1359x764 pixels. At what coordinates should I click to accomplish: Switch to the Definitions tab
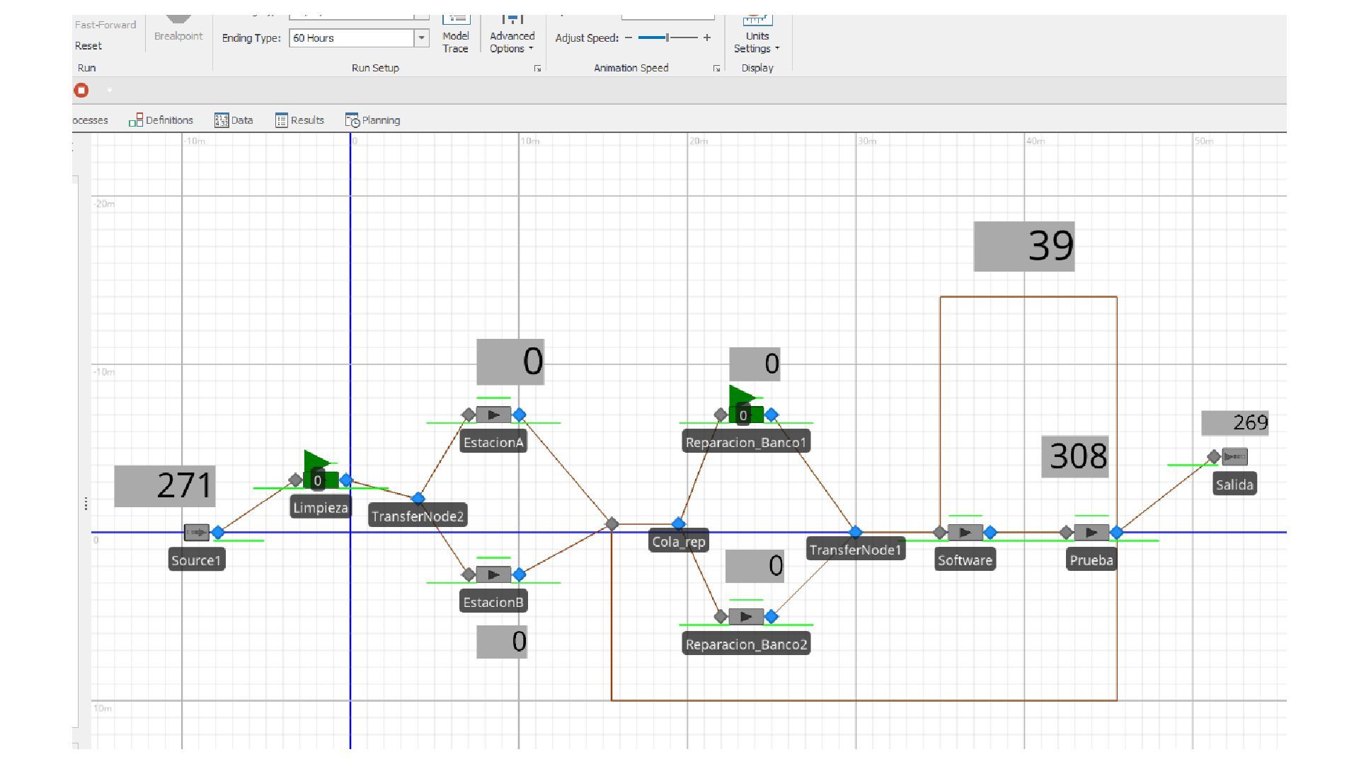pyautogui.click(x=161, y=120)
